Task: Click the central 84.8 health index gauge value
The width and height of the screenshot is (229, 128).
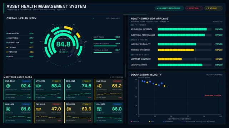Action: pyautogui.click(x=63, y=44)
